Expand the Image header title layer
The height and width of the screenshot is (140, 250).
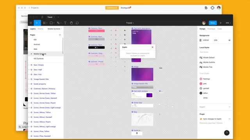click(29, 79)
